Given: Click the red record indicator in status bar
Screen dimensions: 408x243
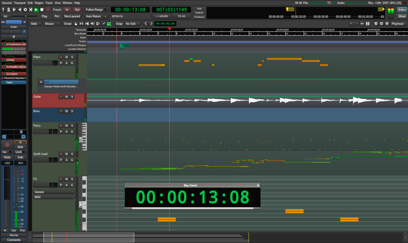Looking at the screenshot, I should click(x=405, y=3).
